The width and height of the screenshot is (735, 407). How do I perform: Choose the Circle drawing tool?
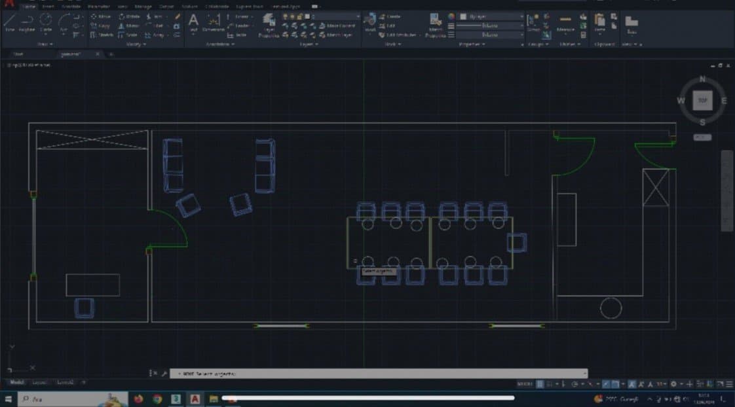tap(45, 22)
